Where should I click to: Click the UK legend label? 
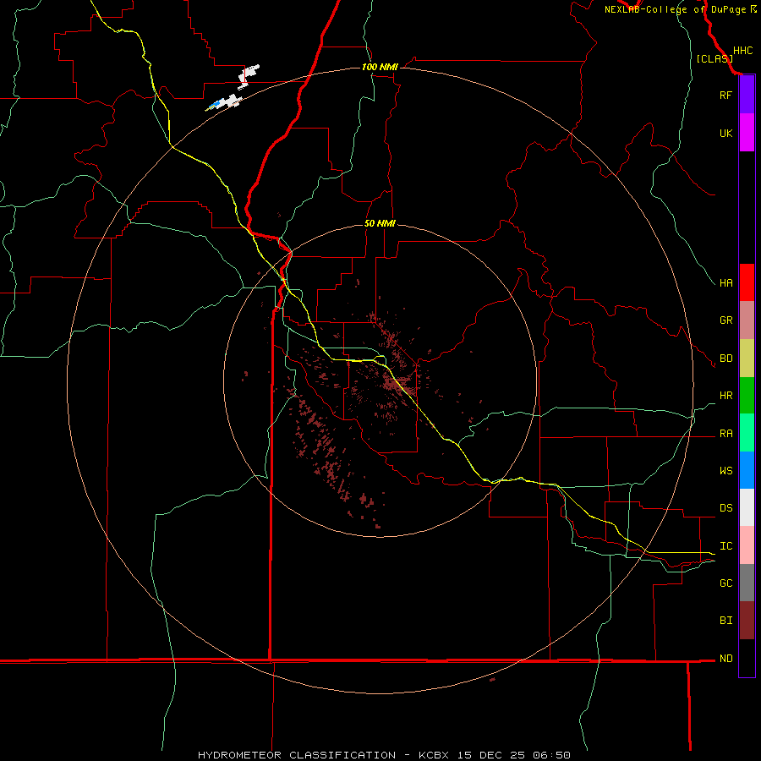[x=725, y=133]
